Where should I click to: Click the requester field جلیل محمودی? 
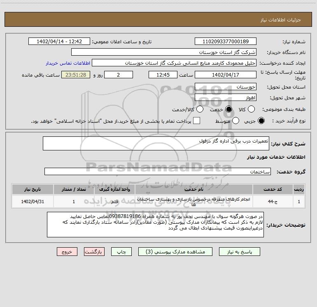tap(174, 63)
